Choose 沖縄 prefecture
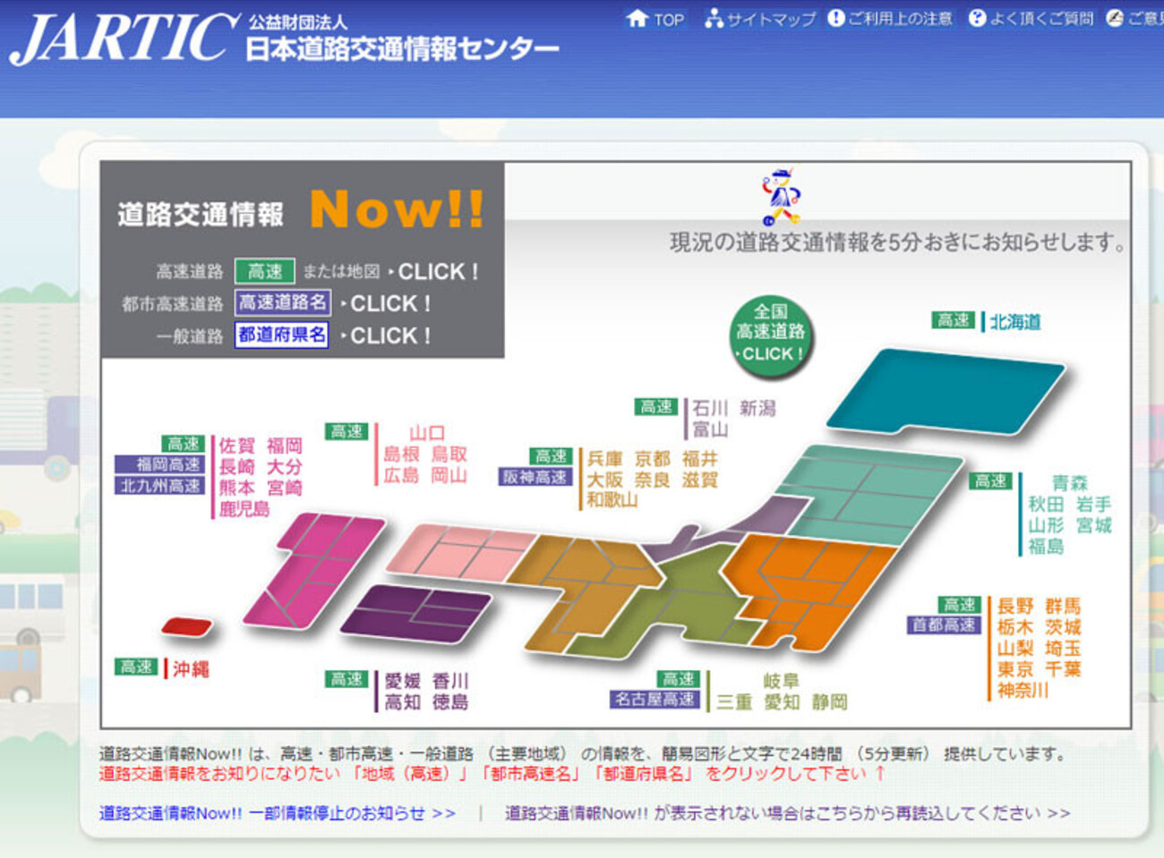Viewport: 1164px width, 858px height. (191, 669)
